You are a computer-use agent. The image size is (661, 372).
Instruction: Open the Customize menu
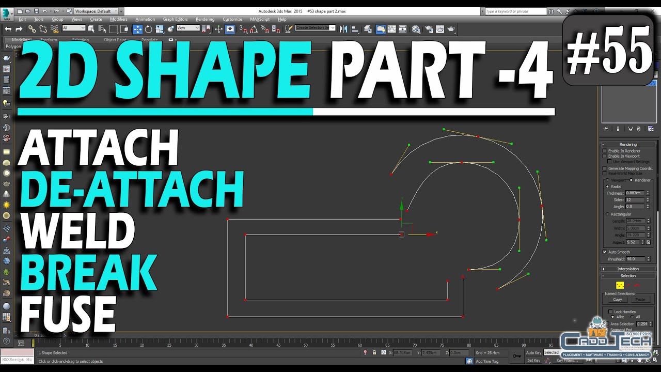(x=232, y=19)
